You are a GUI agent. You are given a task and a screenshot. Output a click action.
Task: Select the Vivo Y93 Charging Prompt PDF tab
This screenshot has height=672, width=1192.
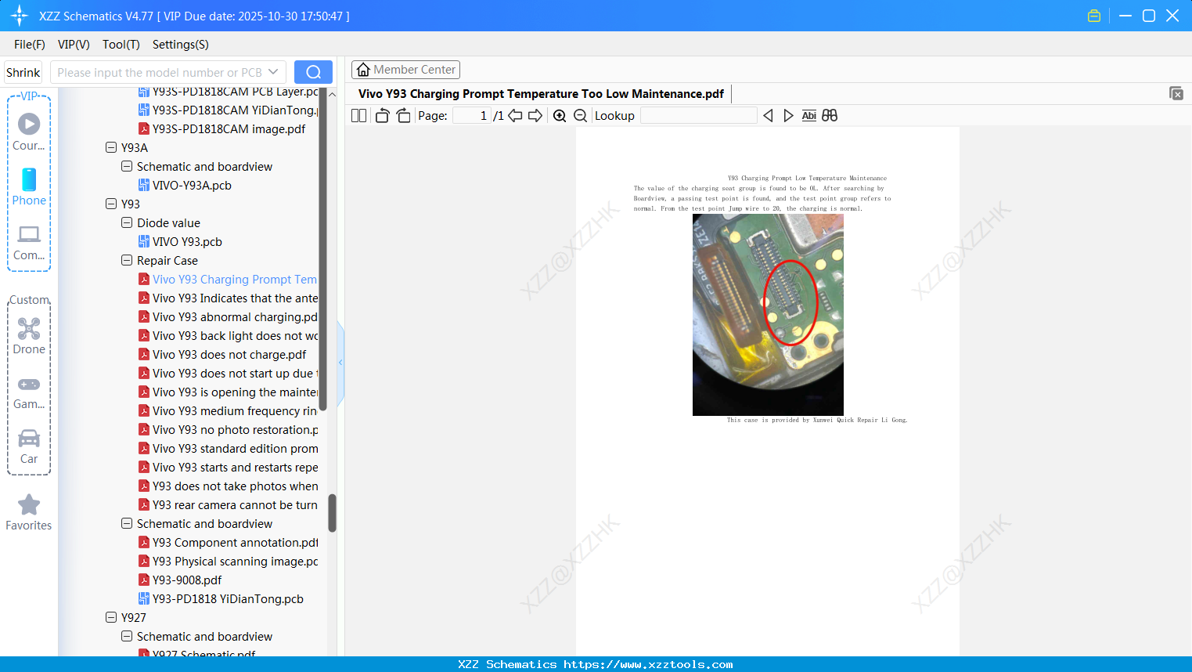(x=541, y=94)
